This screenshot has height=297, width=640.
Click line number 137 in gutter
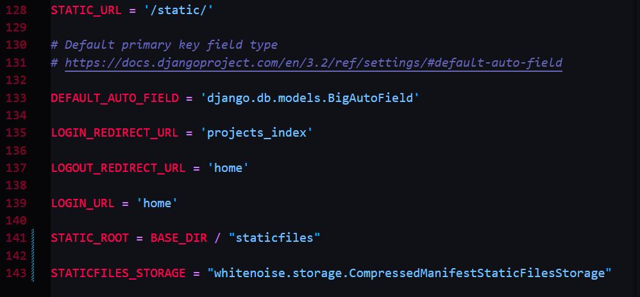coord(15,168)
